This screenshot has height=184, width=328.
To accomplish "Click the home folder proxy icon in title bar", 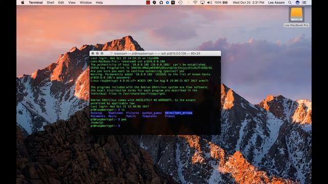I will 112,53.
